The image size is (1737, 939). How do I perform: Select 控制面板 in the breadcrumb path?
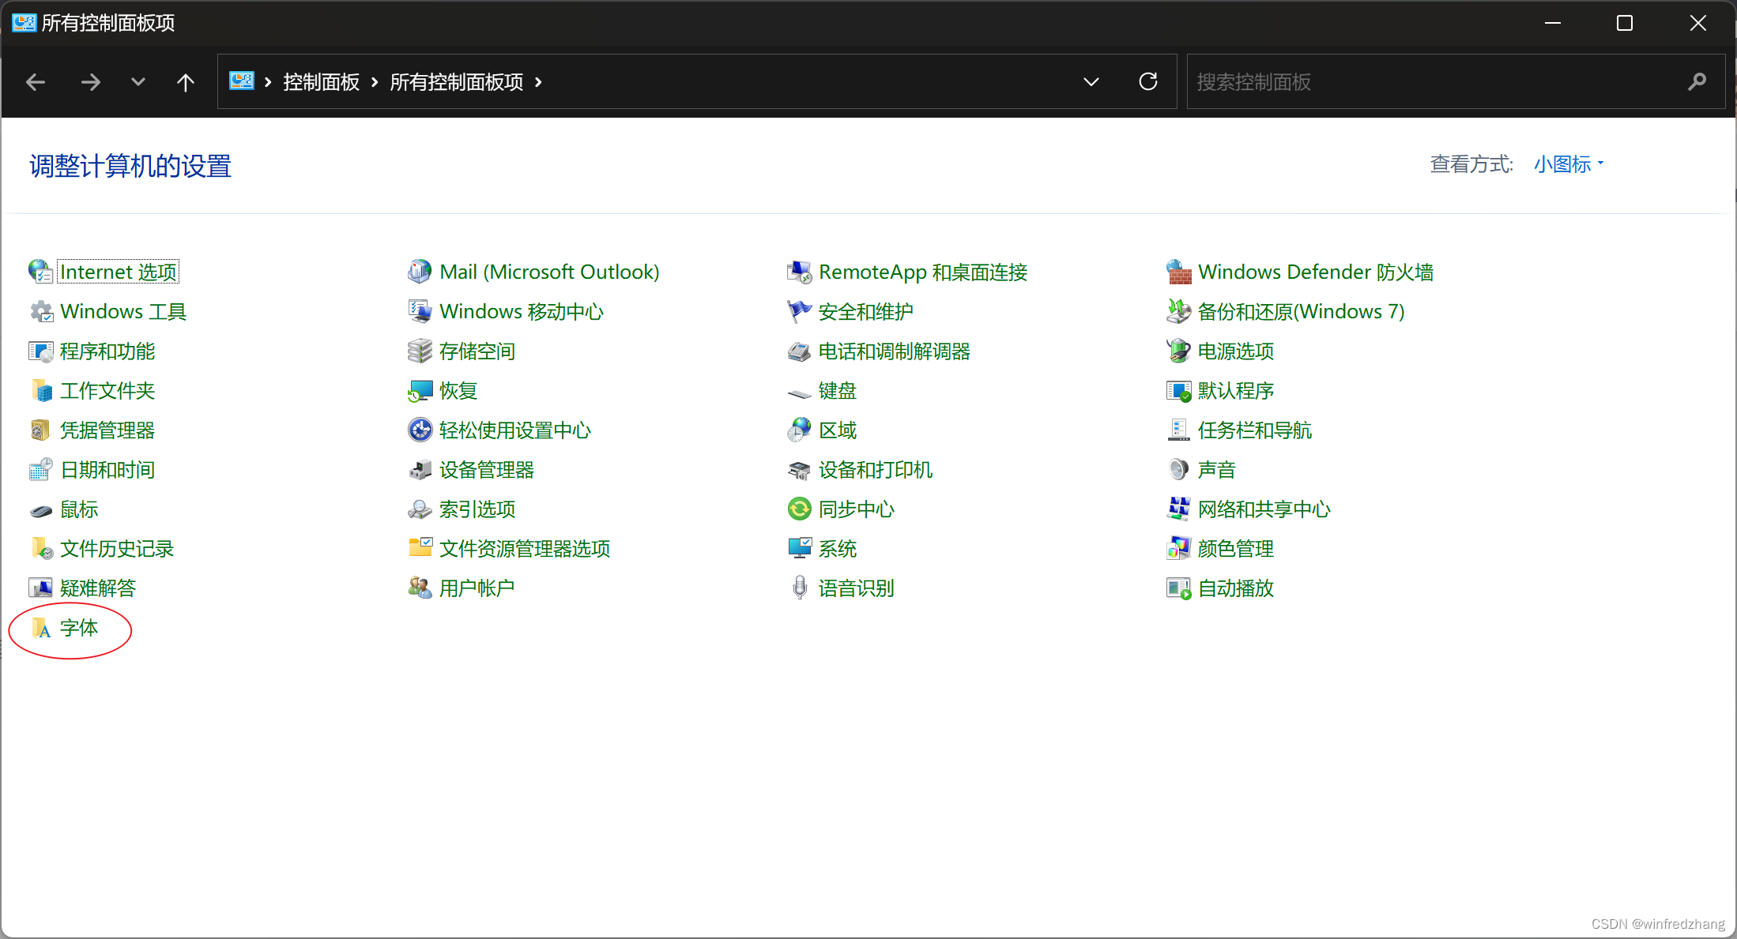coord(321,82)
